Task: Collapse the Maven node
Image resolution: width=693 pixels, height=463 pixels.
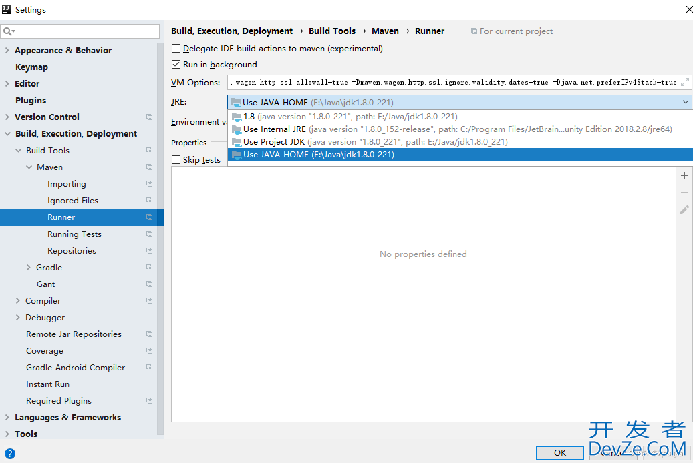Action: (29, 167)
